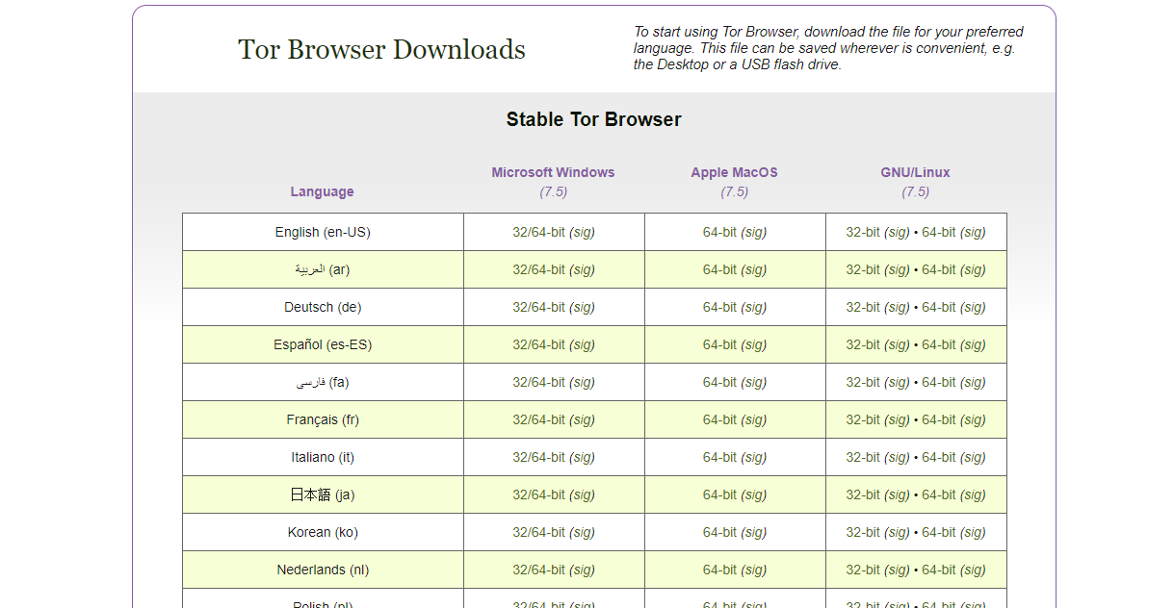The image size is (1174, 608).
Task: Open MacOS sig link in Español (es-ES) row
Action: (x=754, y=344)
